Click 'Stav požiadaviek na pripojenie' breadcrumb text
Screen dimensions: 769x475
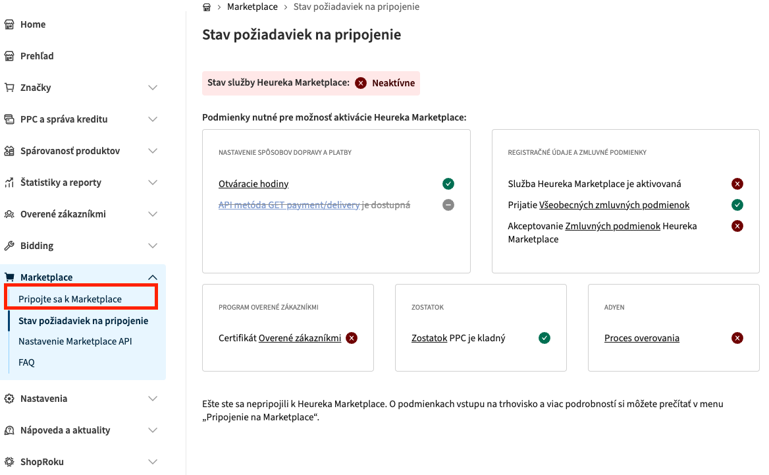point(357,7)
